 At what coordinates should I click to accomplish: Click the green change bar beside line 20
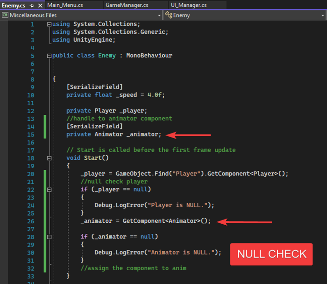(x=45, y=174)
